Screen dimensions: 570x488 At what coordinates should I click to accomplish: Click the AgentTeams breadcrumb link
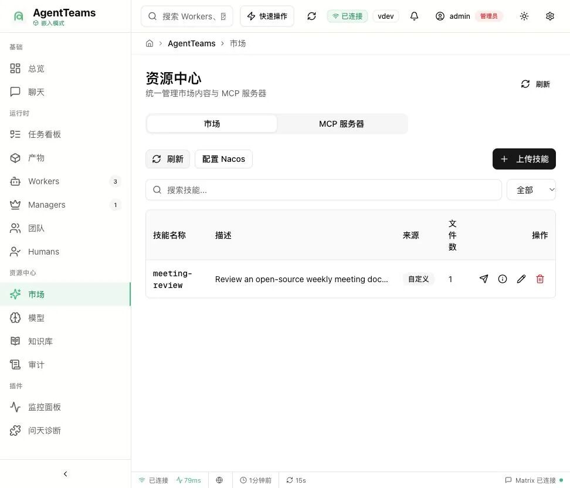pyautogui.click(x=192, y=43)
